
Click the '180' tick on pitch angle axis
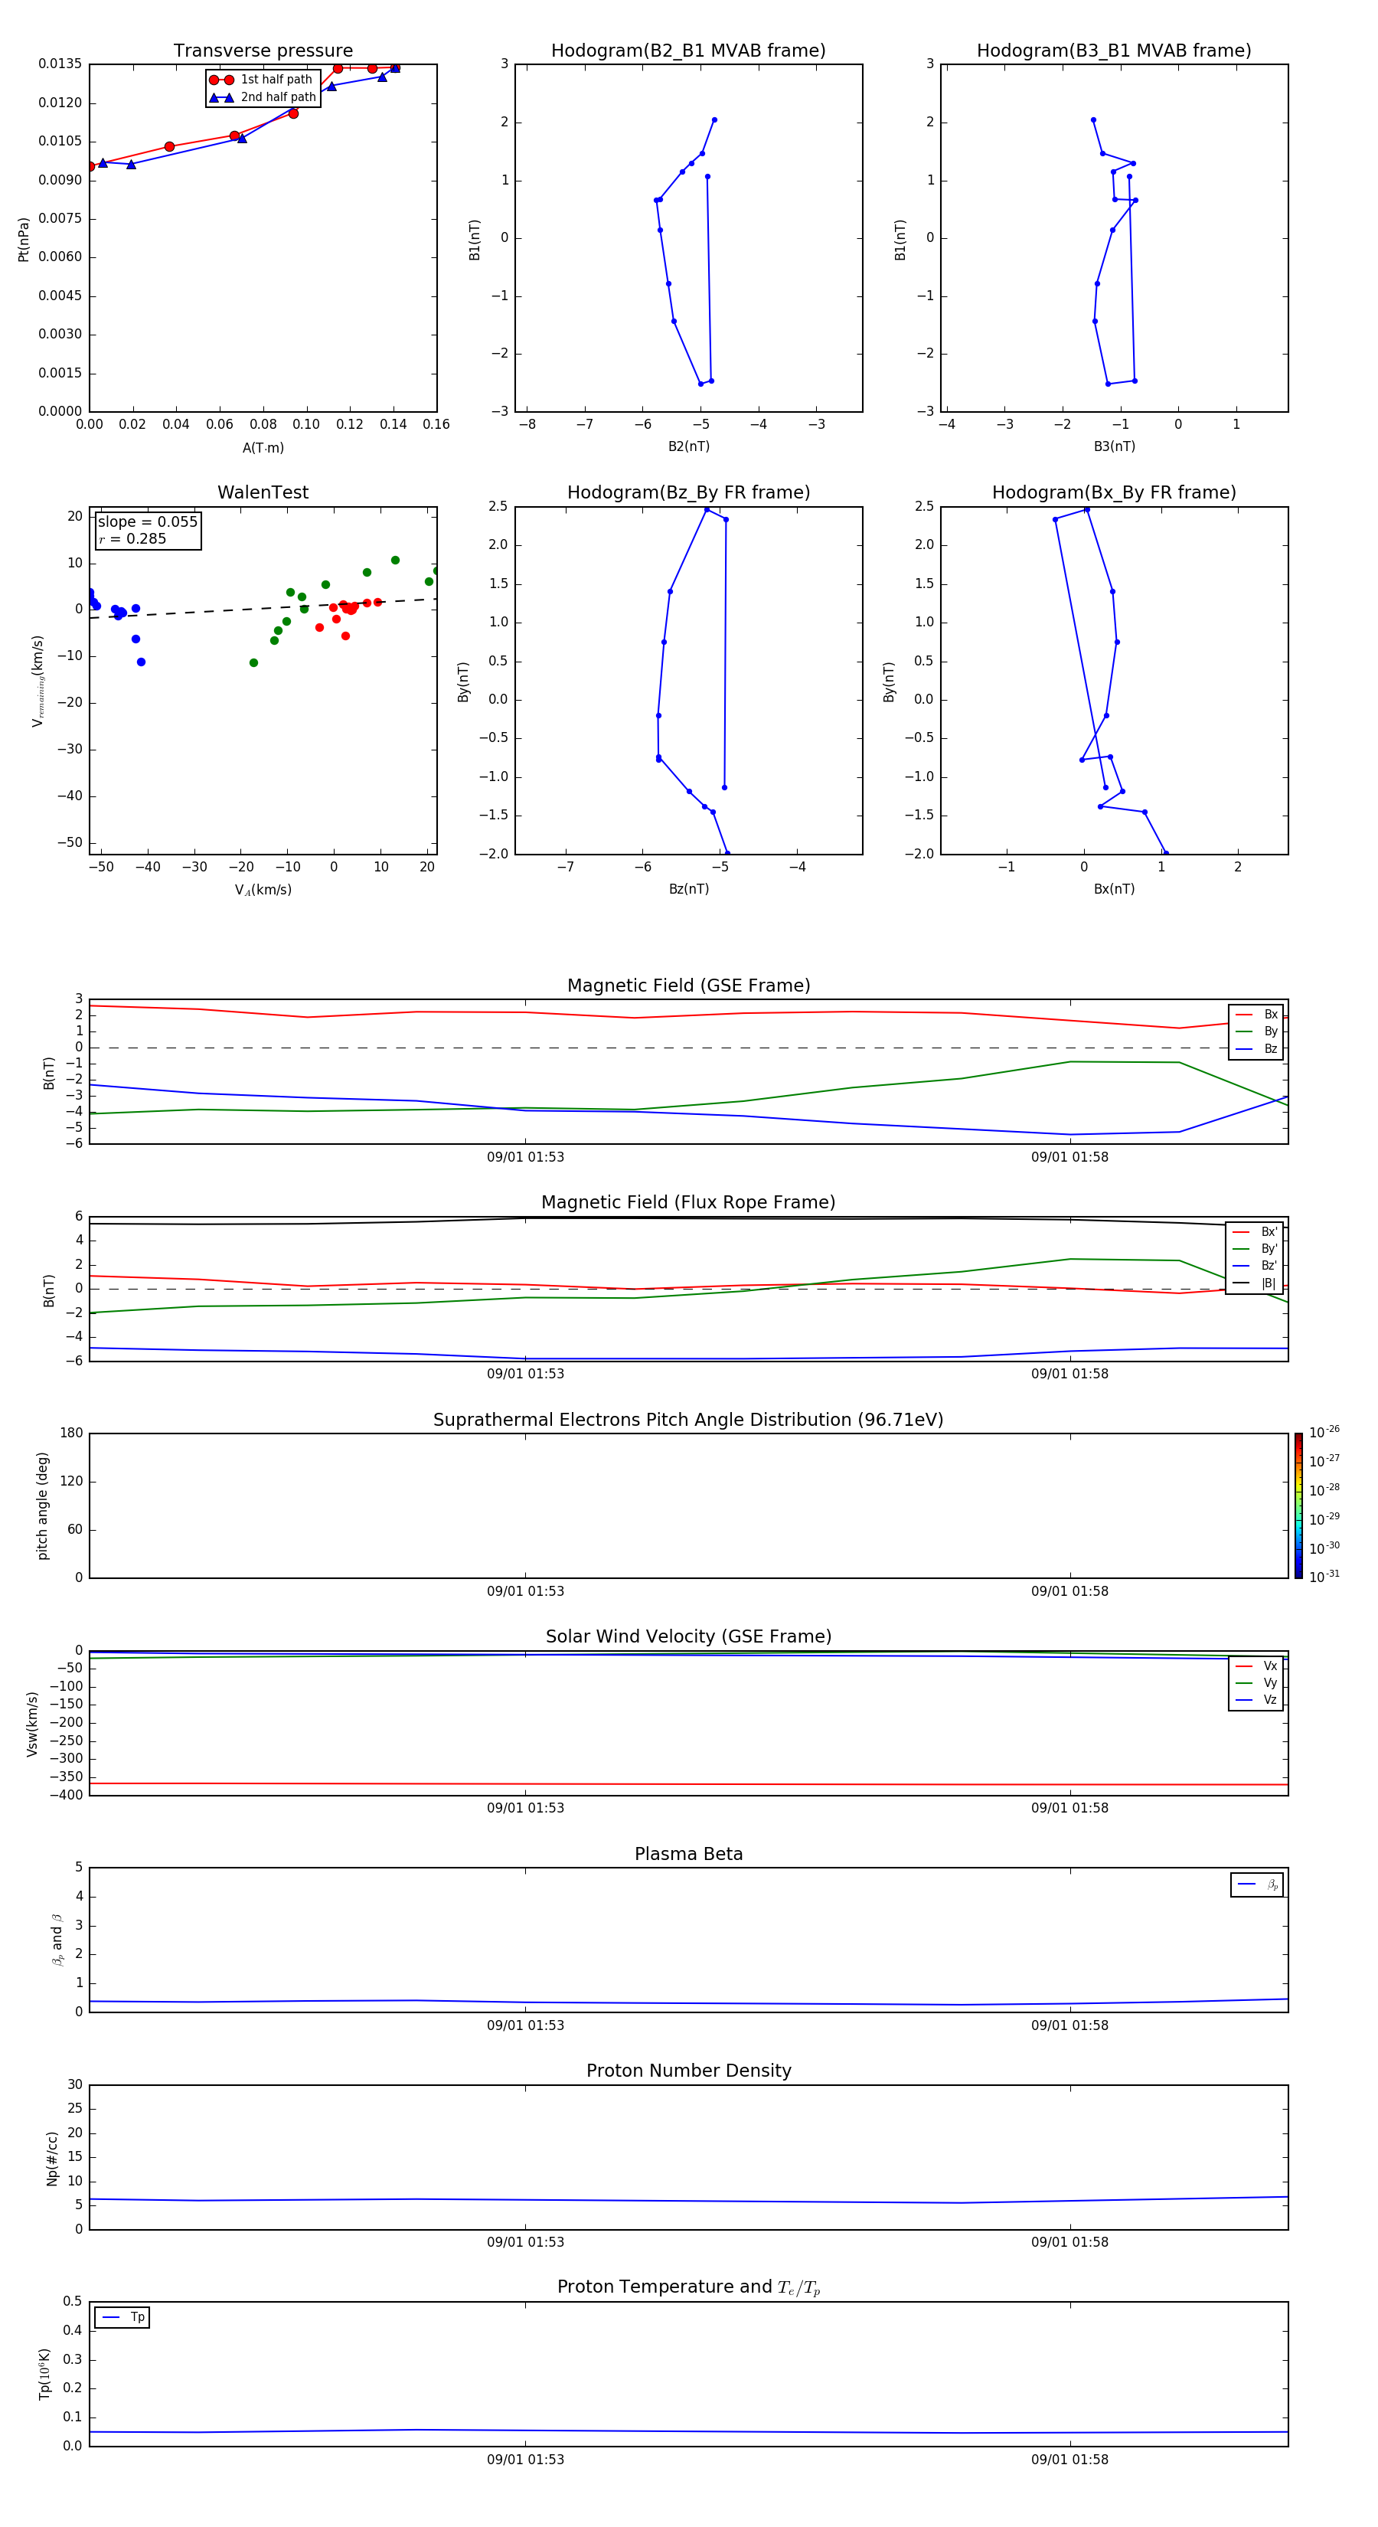(x=72, y=1433)
